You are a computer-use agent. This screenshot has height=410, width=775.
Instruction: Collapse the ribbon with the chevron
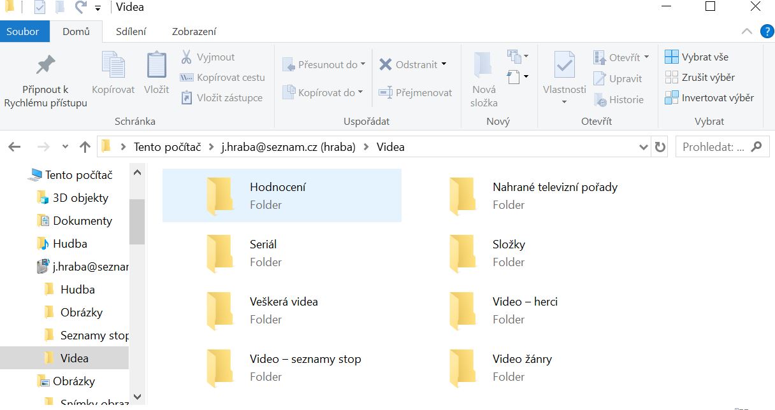(747, 31)
